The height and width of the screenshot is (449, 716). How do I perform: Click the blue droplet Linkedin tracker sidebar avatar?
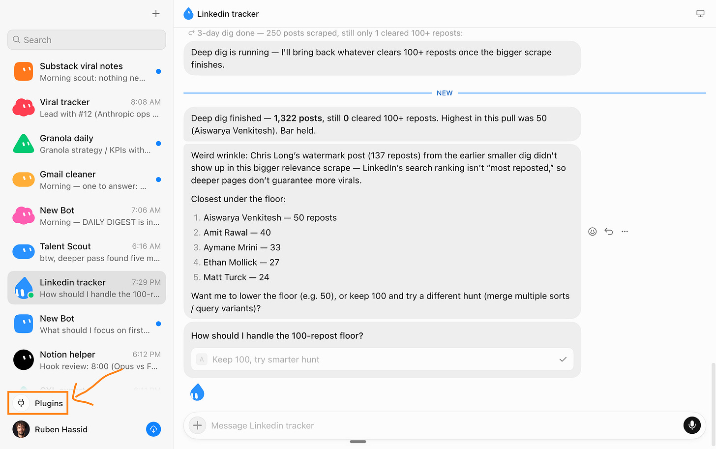click(x=24, y=288)
